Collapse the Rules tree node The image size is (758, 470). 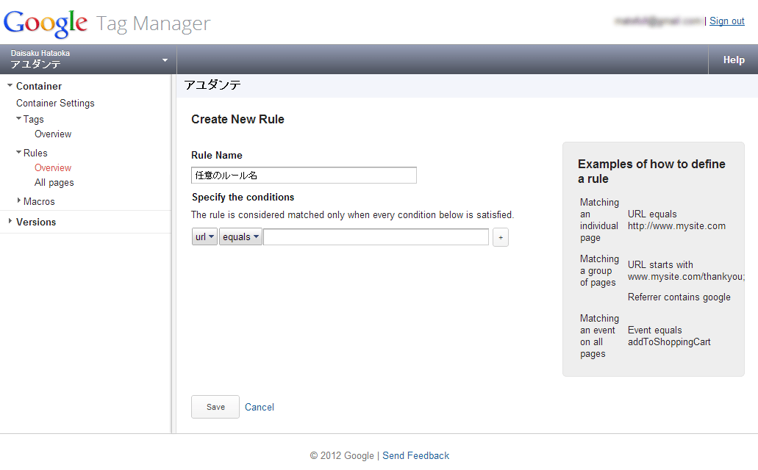click(18, 152)
